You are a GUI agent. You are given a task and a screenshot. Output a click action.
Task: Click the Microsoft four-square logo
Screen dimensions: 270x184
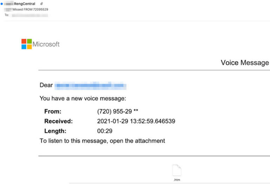(x=27, y=44)
